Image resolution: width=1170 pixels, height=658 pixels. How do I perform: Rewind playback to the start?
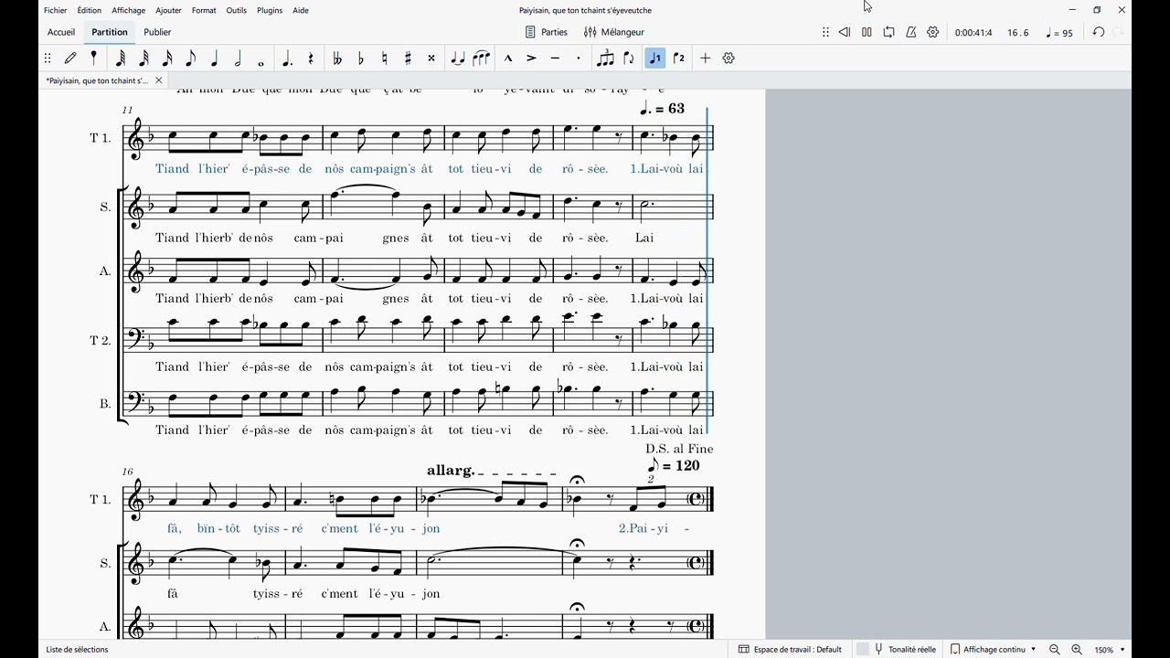[x=845, y=32]
